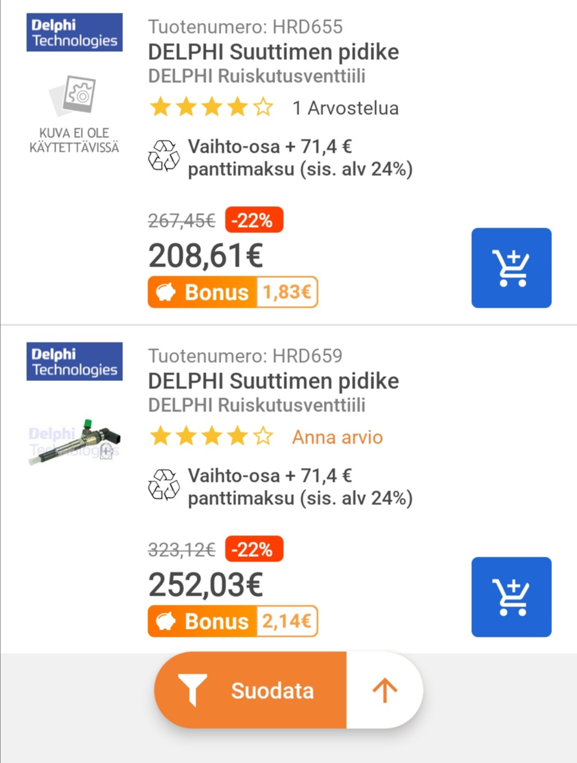Tap the Delphi Technologies logo for HRD659
Screen dimensions: 577x763
pos(75,362)
